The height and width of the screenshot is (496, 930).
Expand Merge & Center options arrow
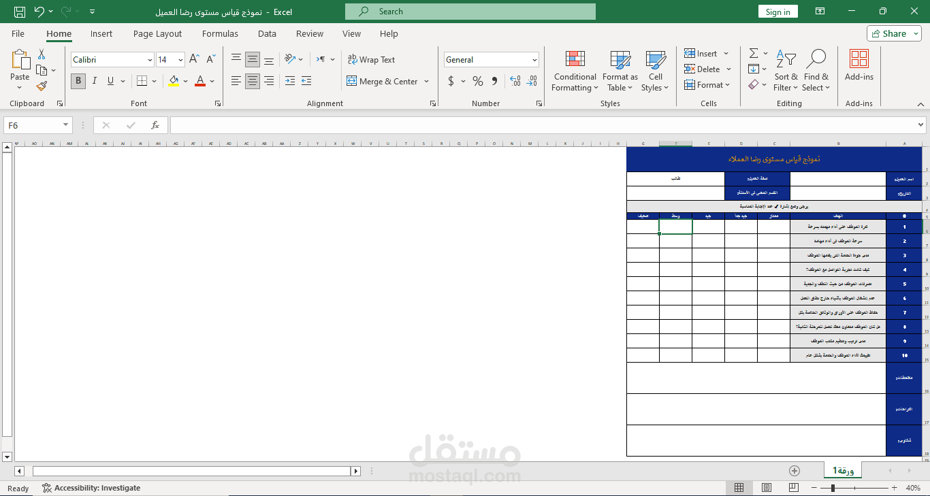click(427, 81)
